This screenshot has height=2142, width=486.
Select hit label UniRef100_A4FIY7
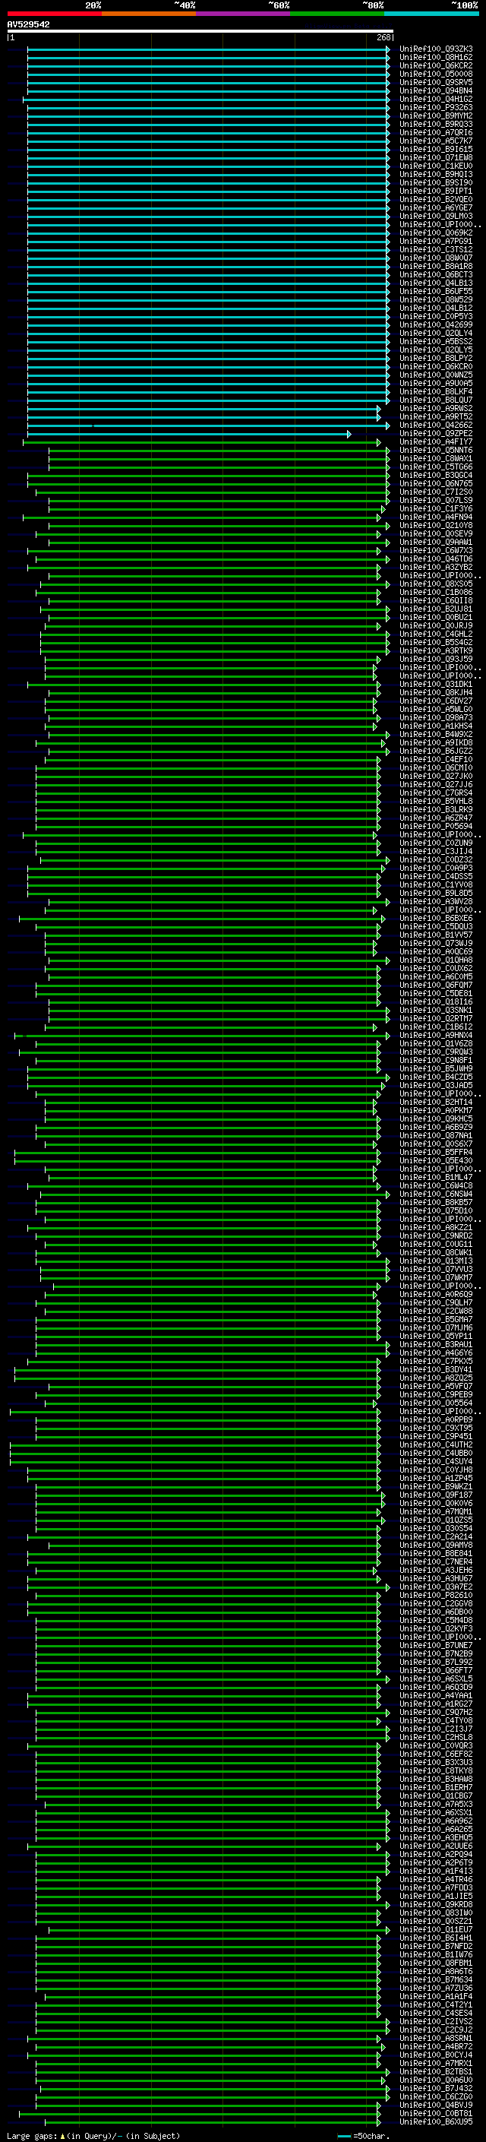[x=436, y=442]
